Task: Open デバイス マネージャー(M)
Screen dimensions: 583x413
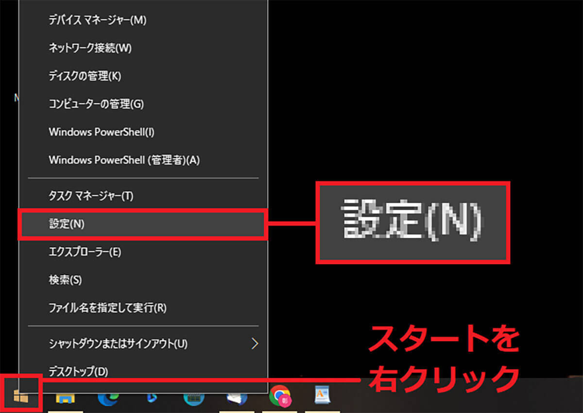Action: (98, 20)
